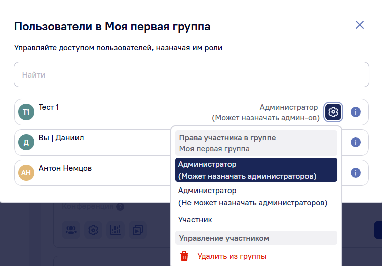Click the subtitle about managing user access
Screen dimensions: 382x266
[x=118, y=48]
